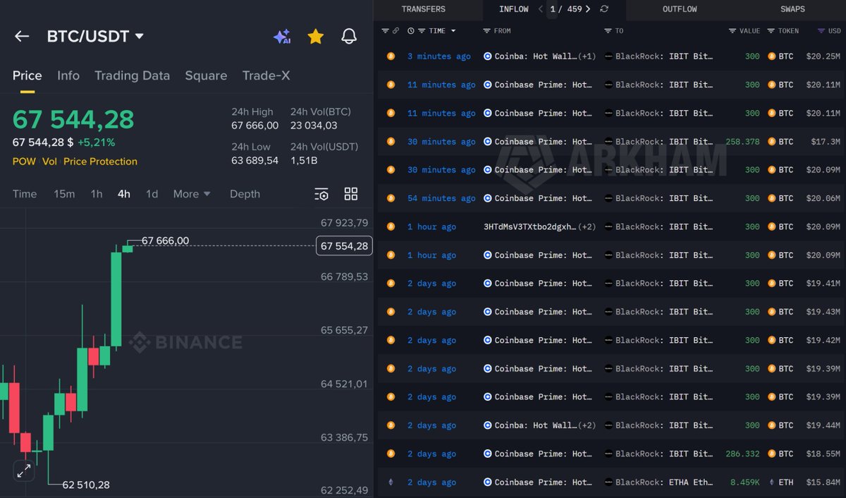This screenshot has width=846, height=498.
Task: Go to previous inflow page arrow
Action: [x=541, y=9]
